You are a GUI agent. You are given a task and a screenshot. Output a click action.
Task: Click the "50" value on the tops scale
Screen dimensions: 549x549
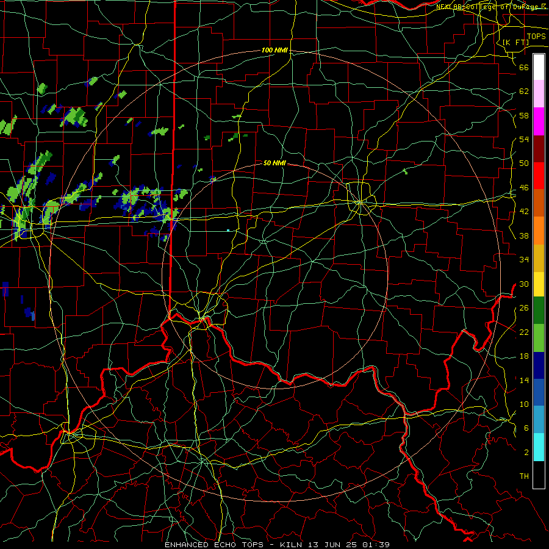pos(524,163)
